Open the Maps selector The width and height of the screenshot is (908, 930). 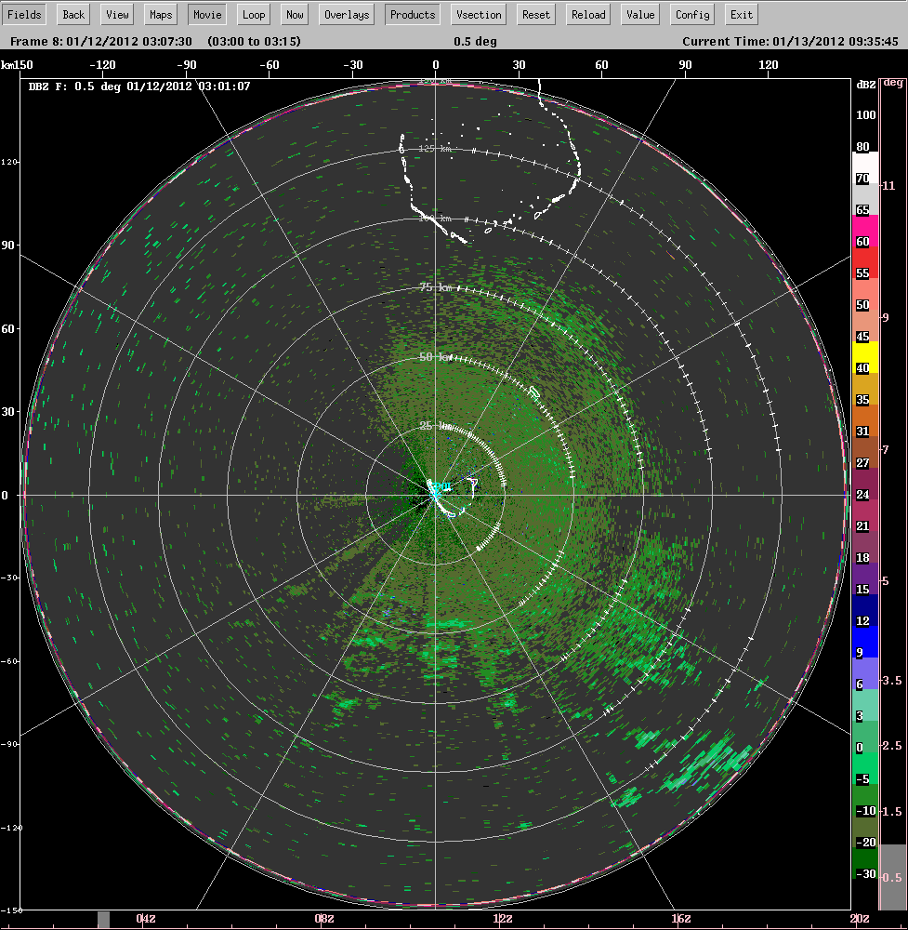point(160,14)
